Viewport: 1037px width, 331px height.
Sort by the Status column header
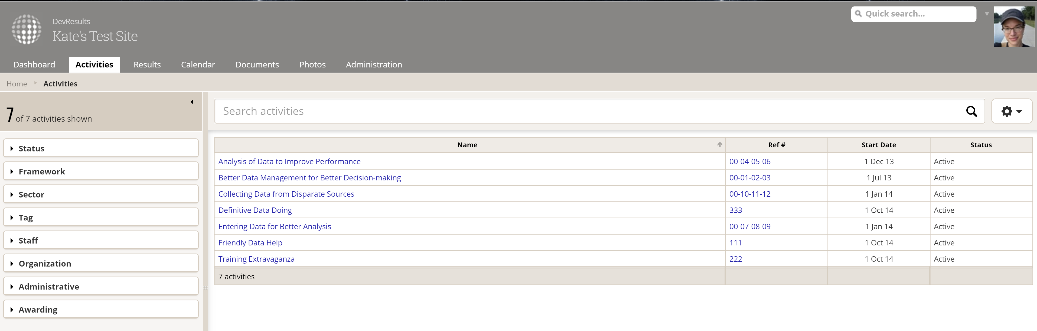point(981,145)
